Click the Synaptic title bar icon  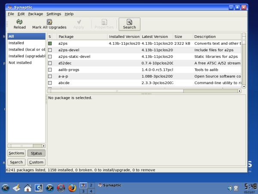pyautogui.click(x=10, y=7)
